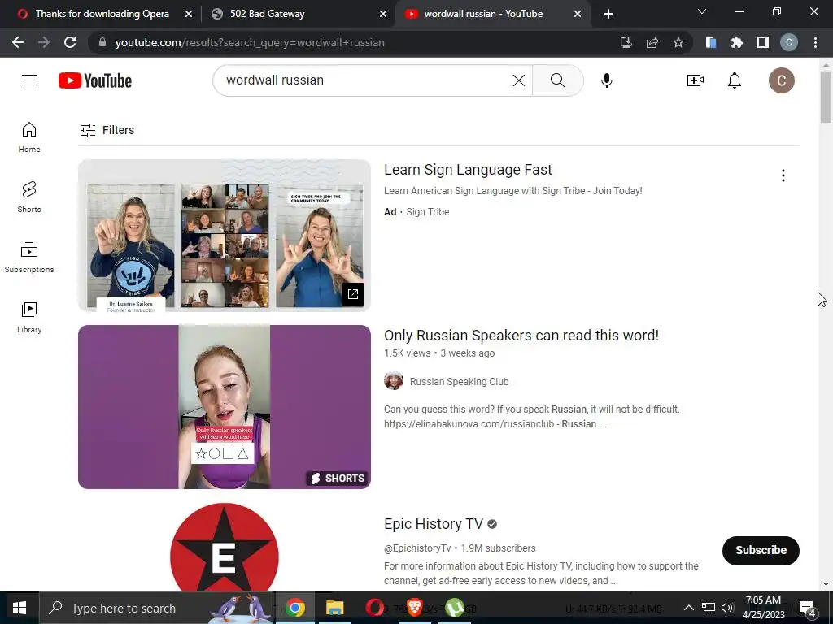Open the ad's three-dot options menu
The height and width of the screenshot is (624, 833).
point(783,175)
